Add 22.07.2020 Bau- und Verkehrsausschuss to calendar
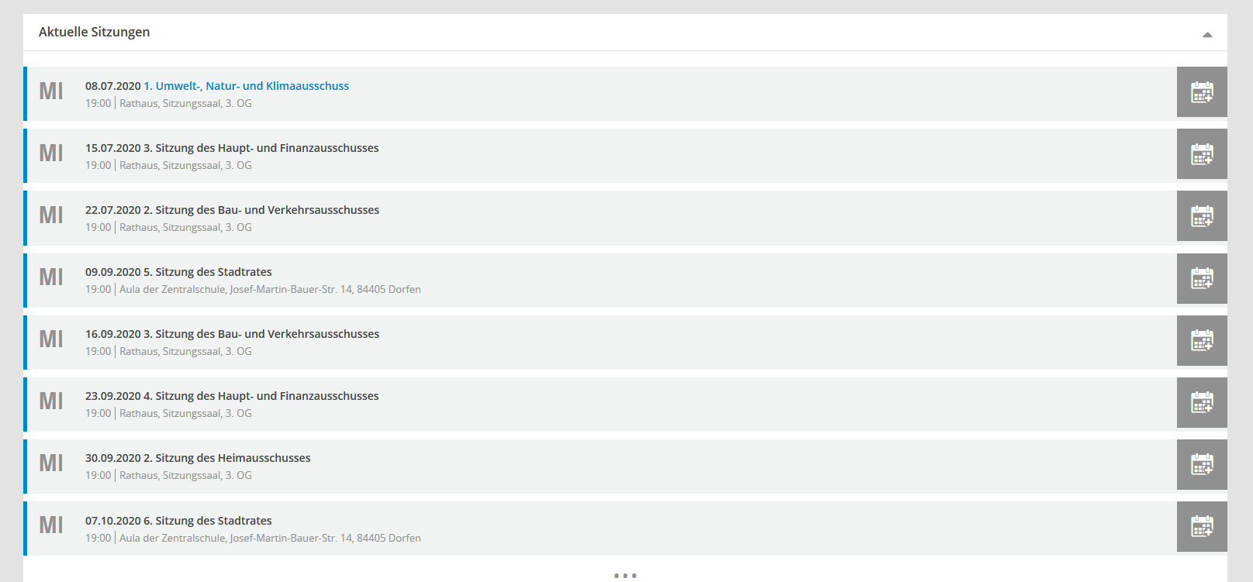Image resolution: width=1253 pixels, height=582 pixels. 1202,216
